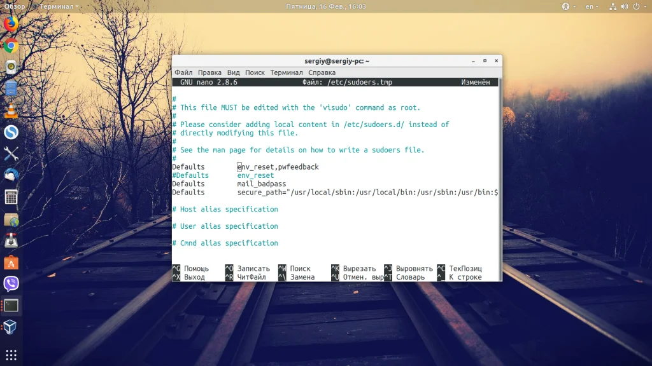Open the 'en' keyboard layout dropdown
The image size is (652, 366).
[592, 6]
